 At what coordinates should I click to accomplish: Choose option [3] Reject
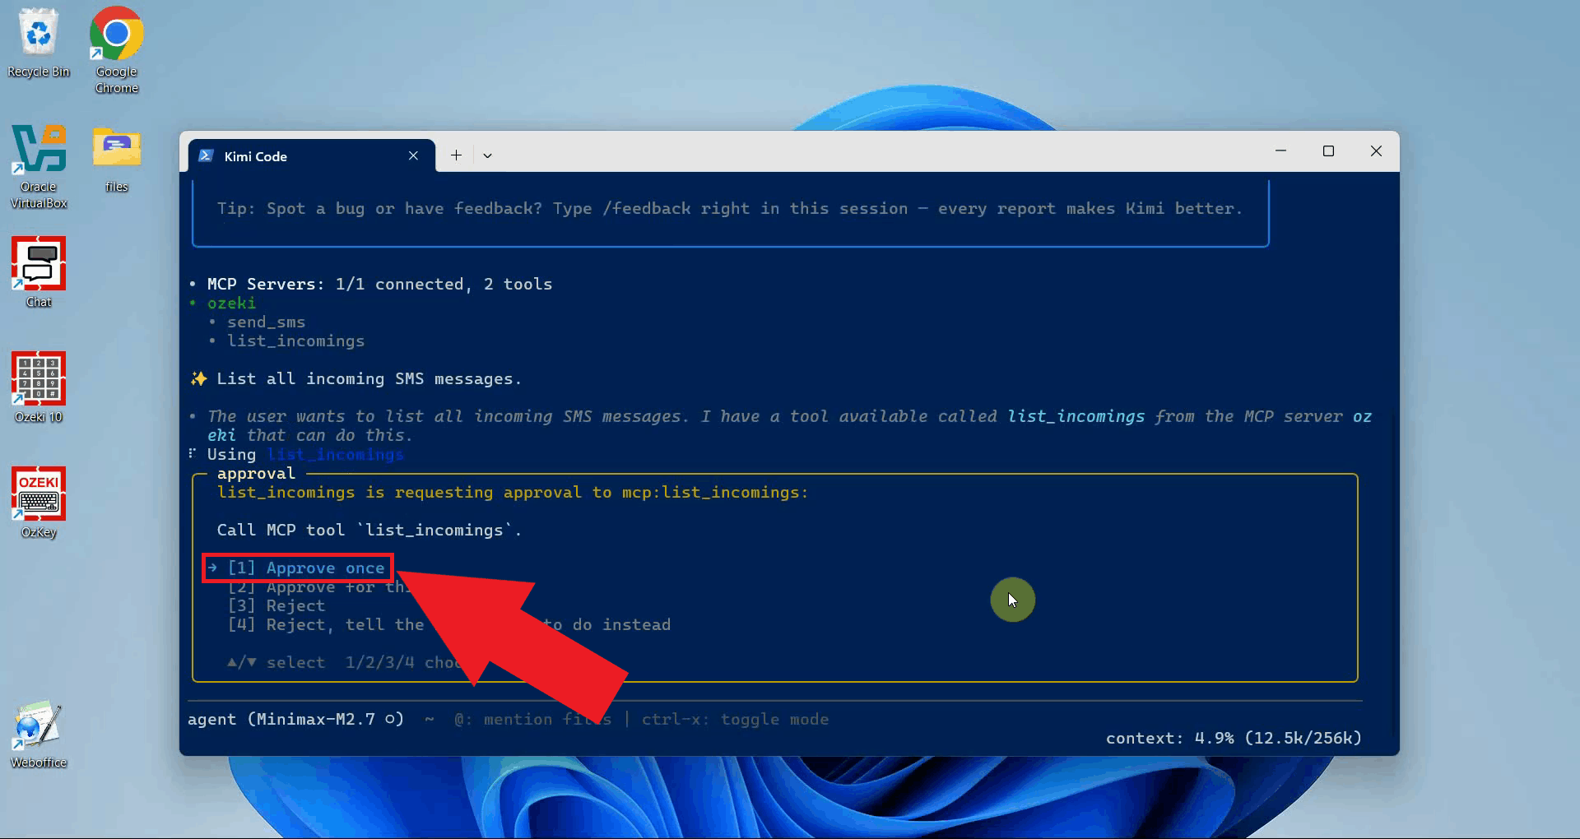tap(276, 605)
